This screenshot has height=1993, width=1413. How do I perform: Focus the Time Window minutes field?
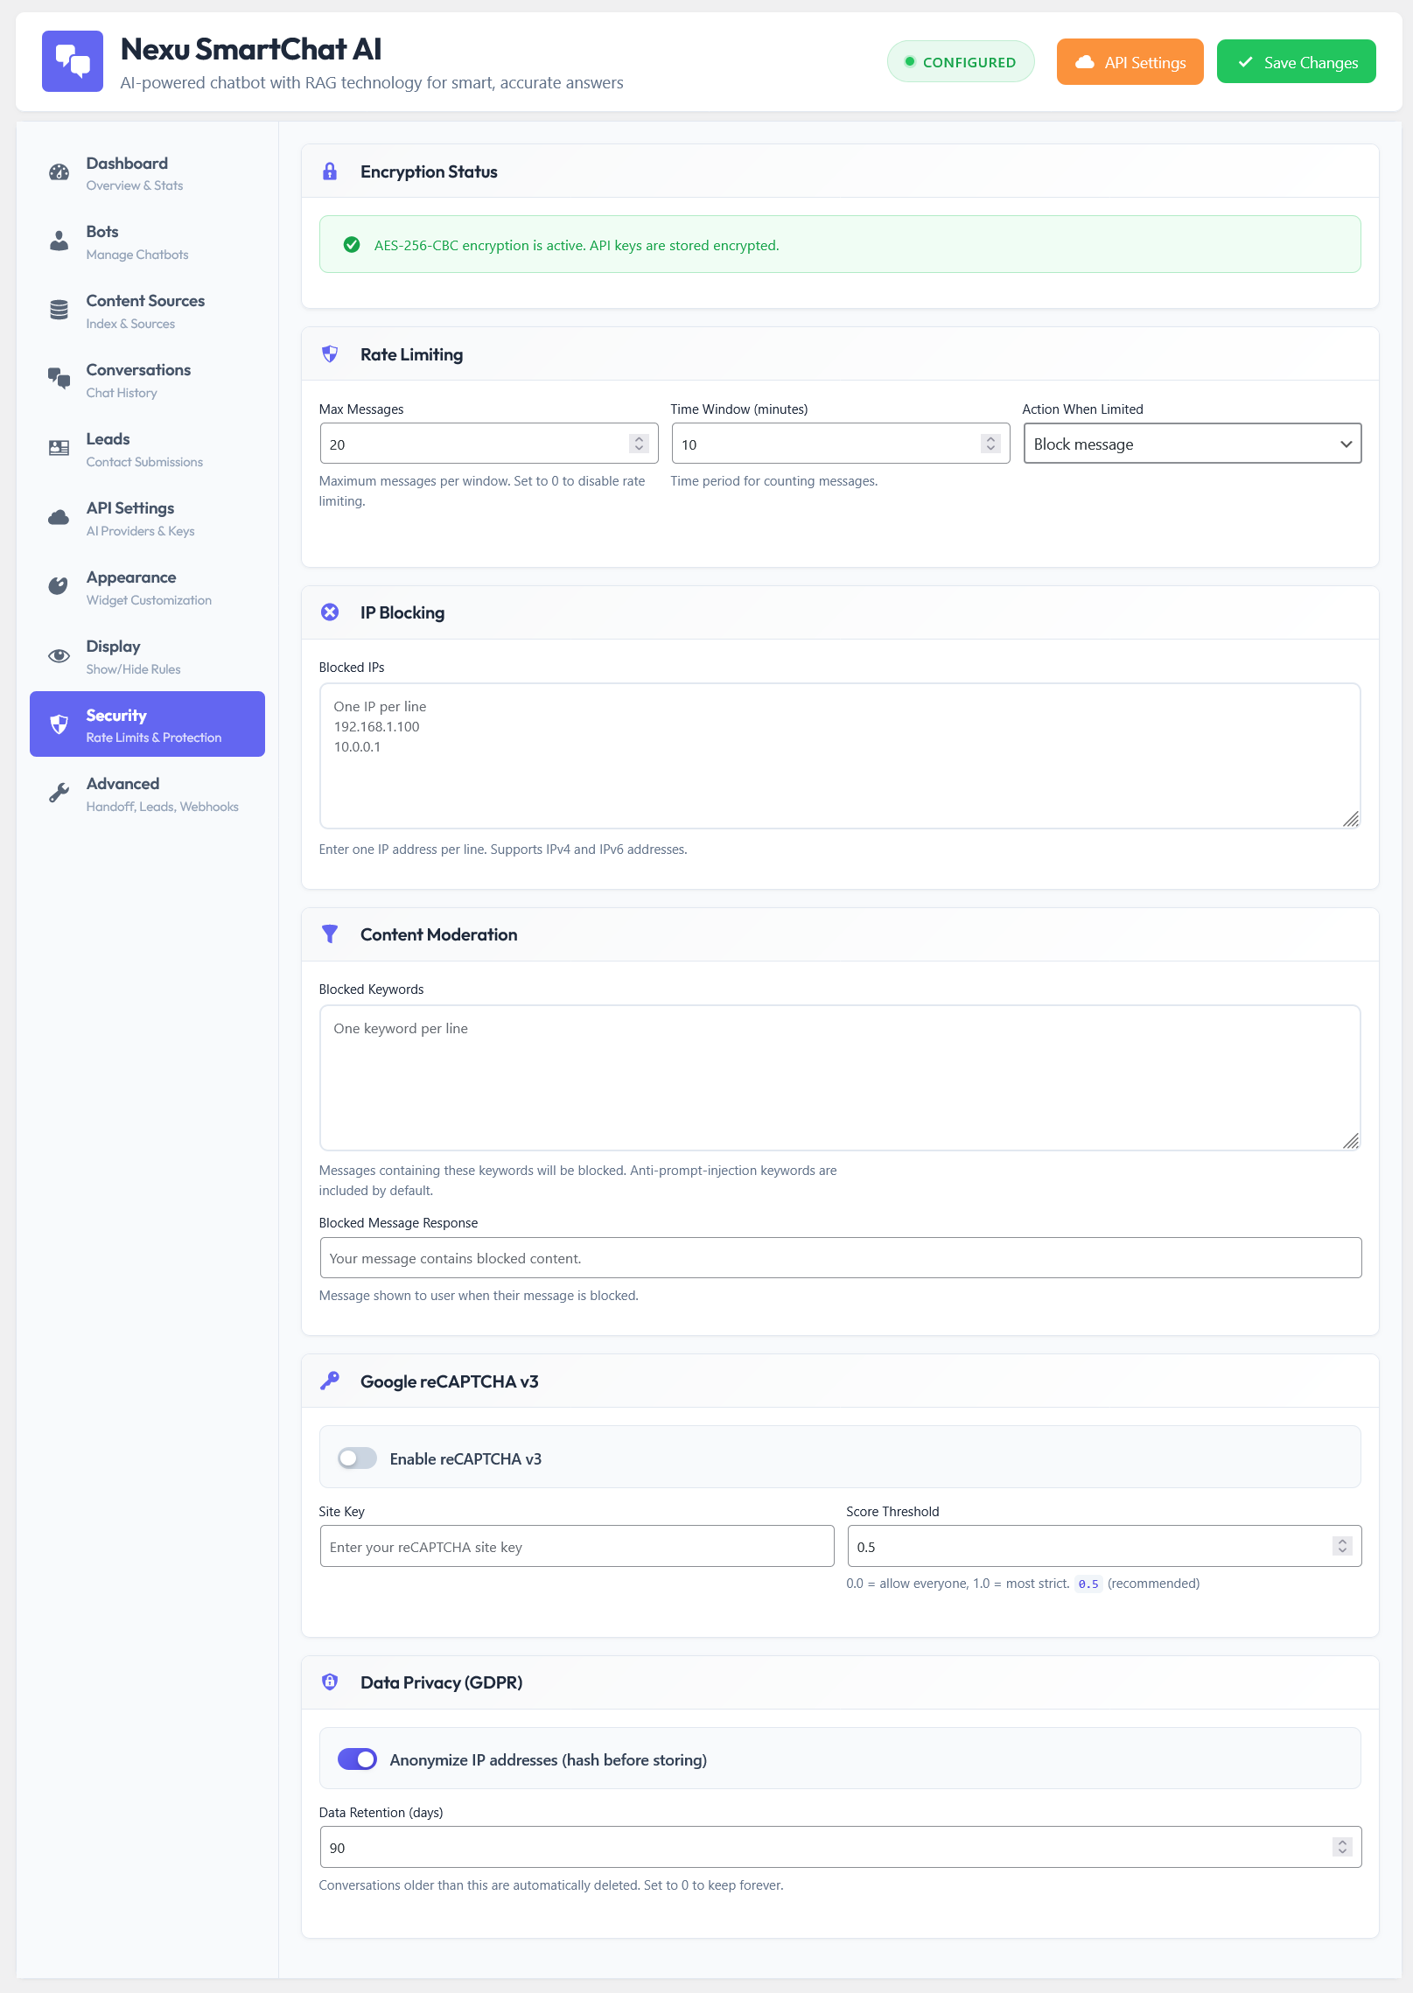[840, 444]
